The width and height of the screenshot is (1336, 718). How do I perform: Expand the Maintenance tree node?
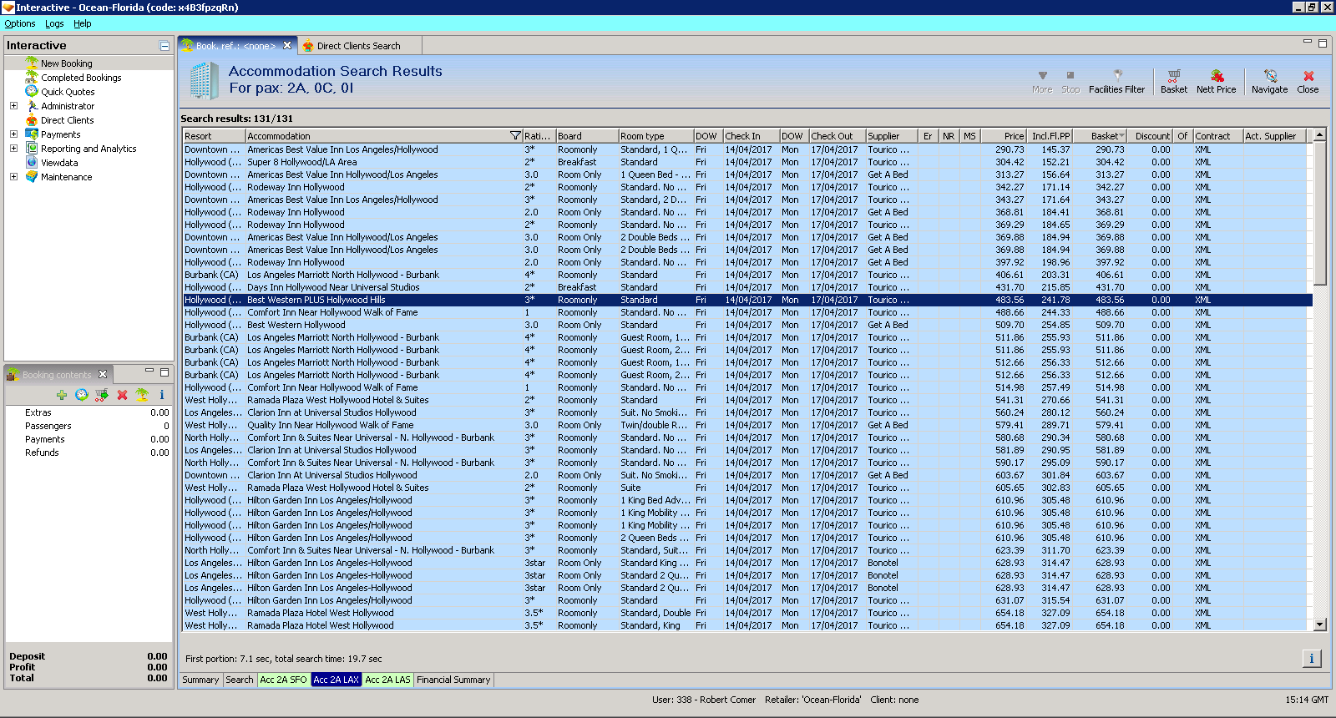click(x=13, y=177)
